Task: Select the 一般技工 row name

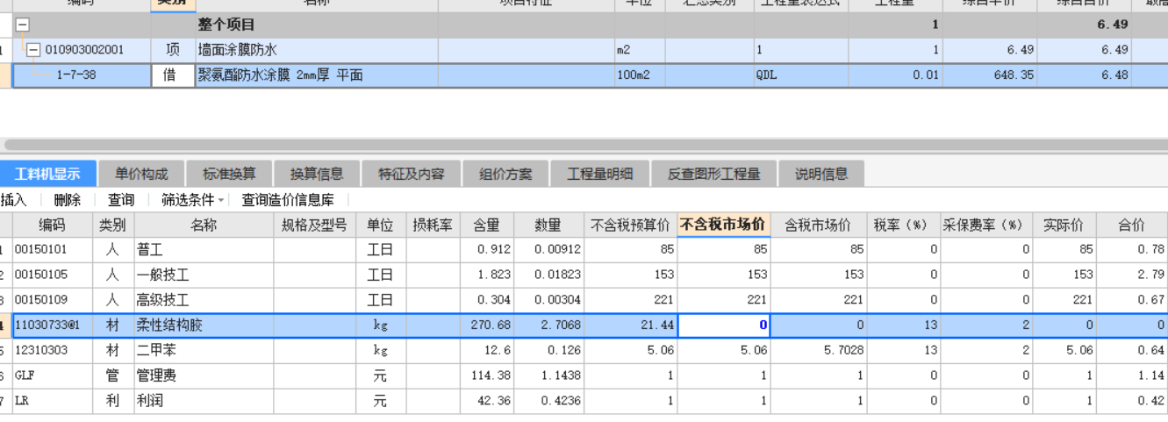Action: (x=163, y=275)
